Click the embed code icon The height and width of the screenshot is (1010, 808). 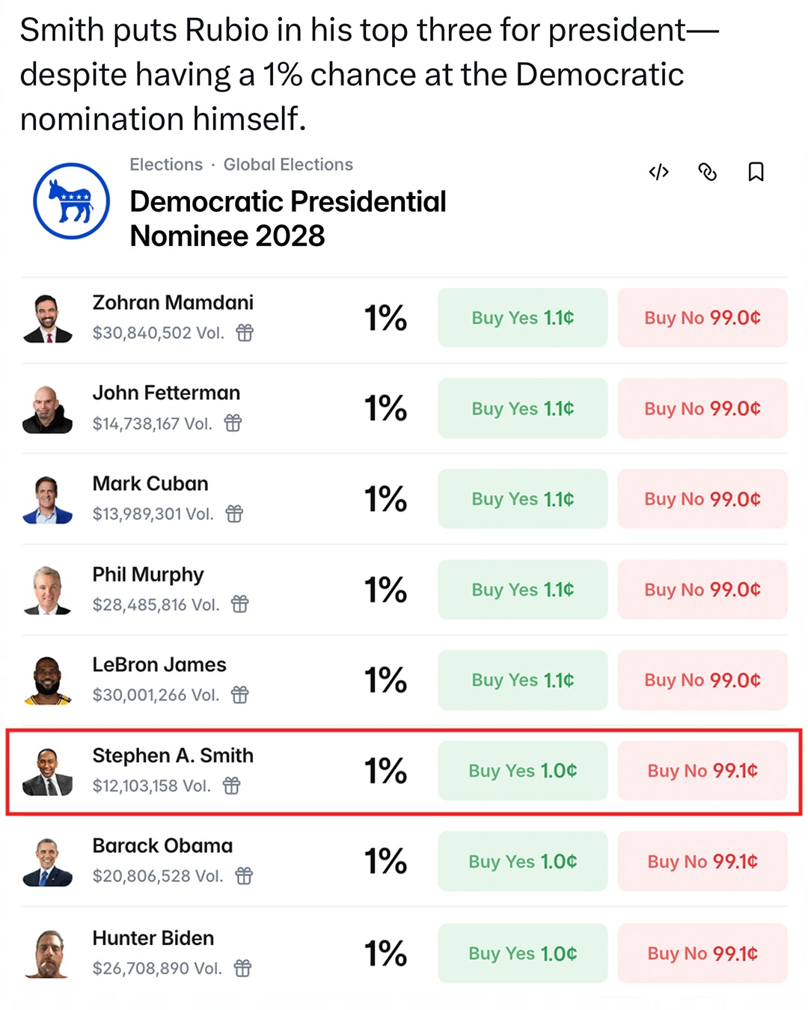(x=658, y=173)
